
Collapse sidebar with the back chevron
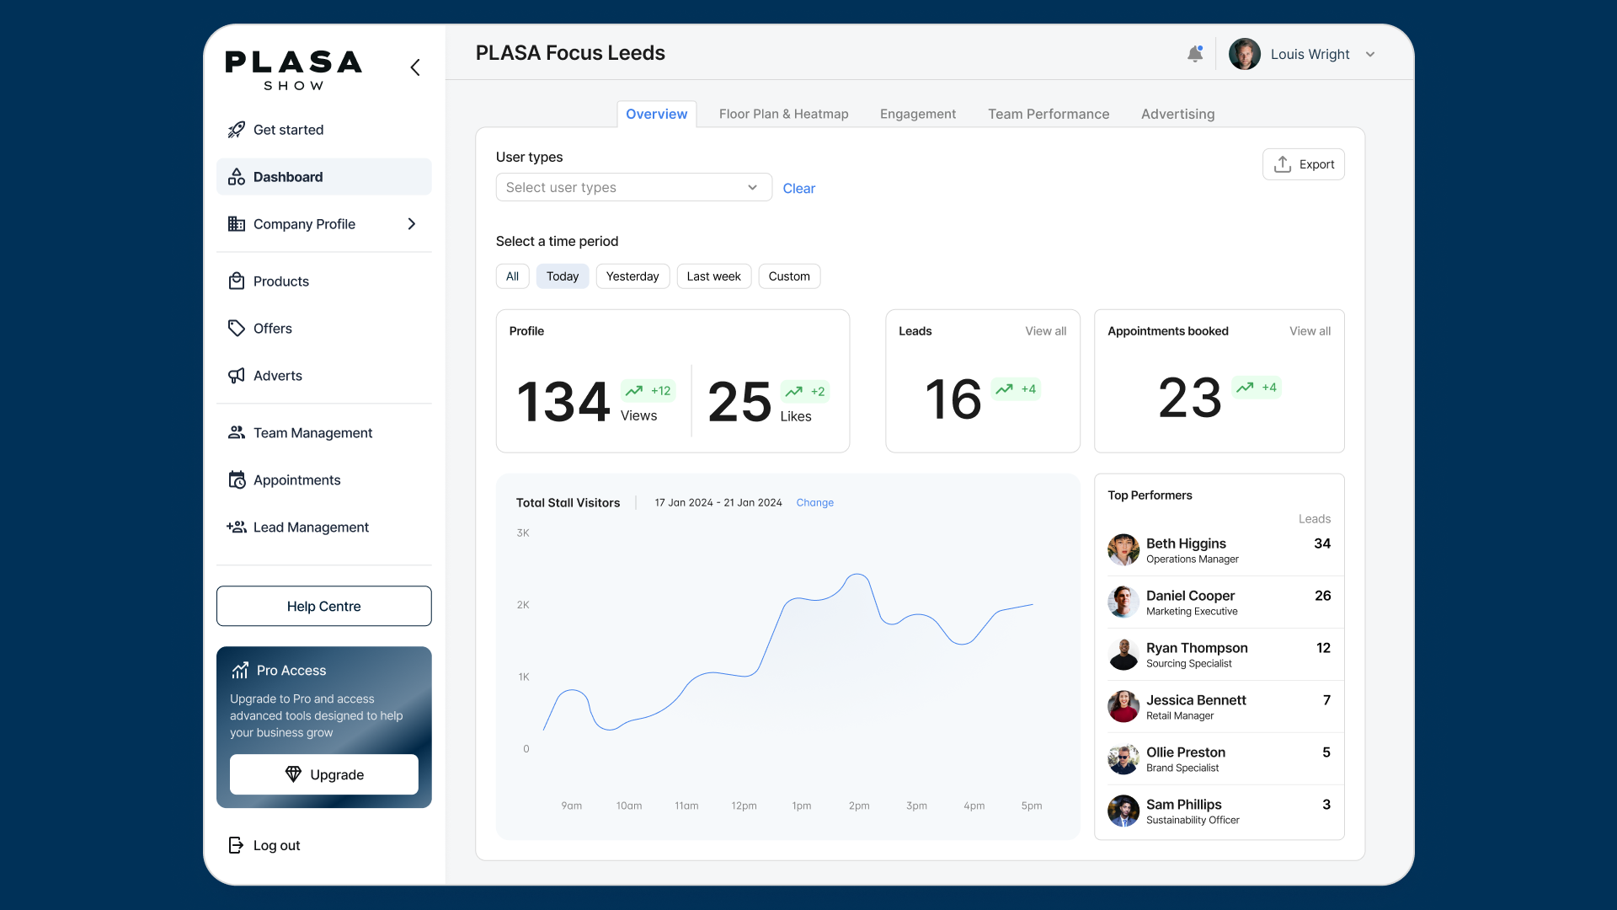(415, 67)
